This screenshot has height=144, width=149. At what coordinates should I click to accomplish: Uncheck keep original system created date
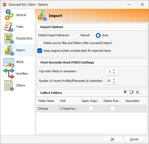[x=40, y=51]
